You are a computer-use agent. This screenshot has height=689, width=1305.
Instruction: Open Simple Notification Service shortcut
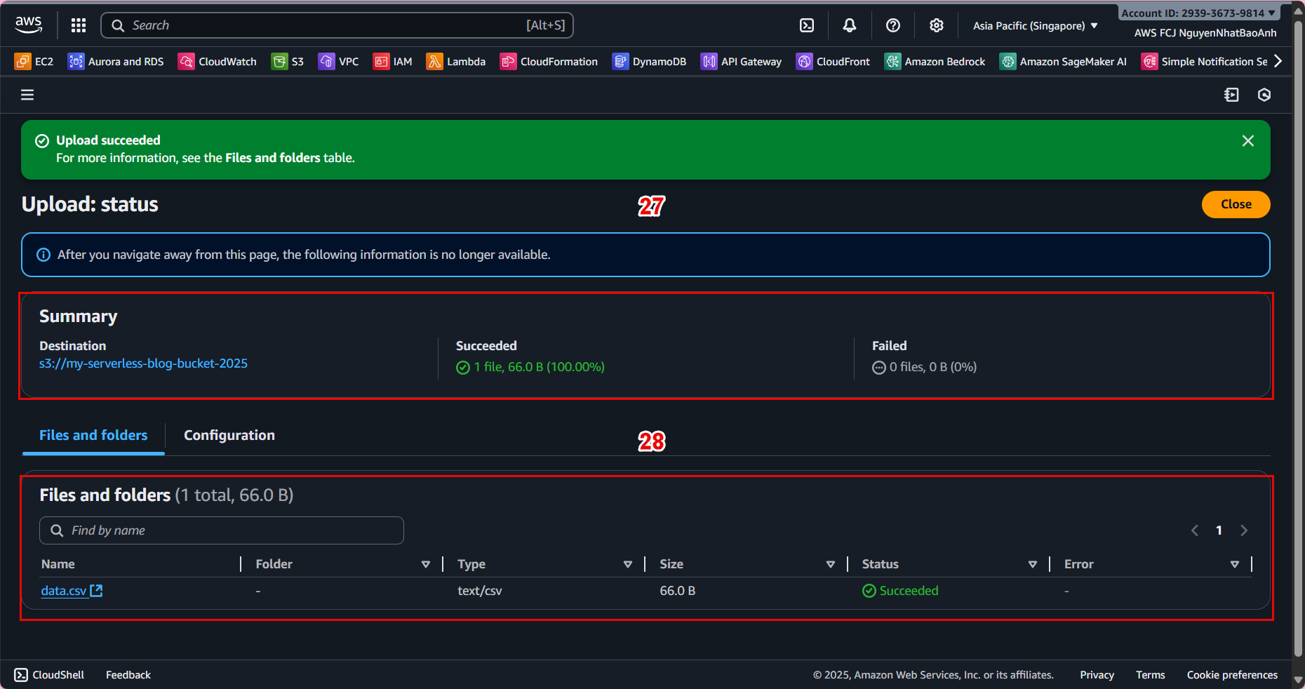pos(1204,62)
